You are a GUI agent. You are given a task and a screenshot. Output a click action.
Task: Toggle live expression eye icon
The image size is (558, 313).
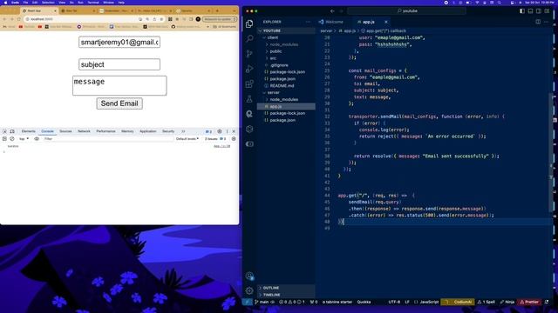pos(37,139)
